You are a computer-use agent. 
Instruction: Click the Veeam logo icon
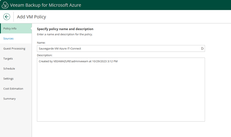pyautogui.click(x=5, y=5)
